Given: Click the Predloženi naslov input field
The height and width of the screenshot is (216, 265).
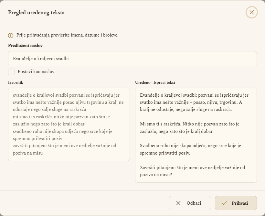Looking at the screenshot, I should 132,59.
